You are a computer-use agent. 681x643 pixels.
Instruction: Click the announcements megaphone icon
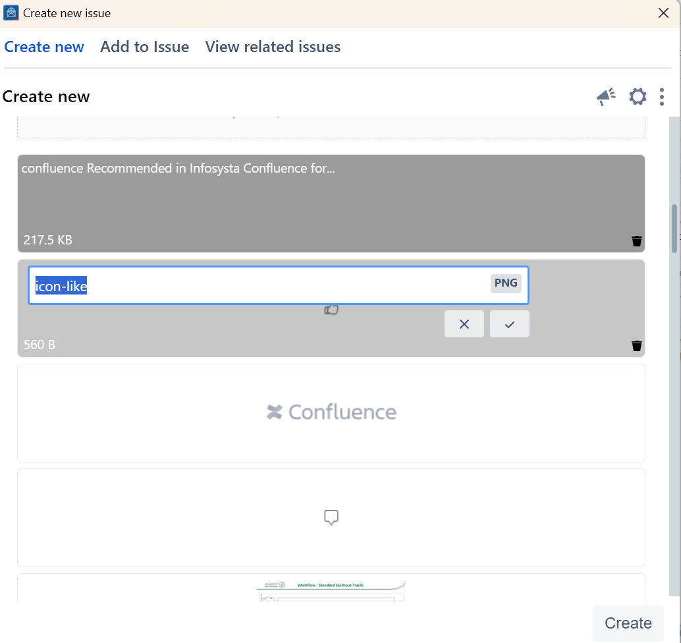click(x=606, y=97)
